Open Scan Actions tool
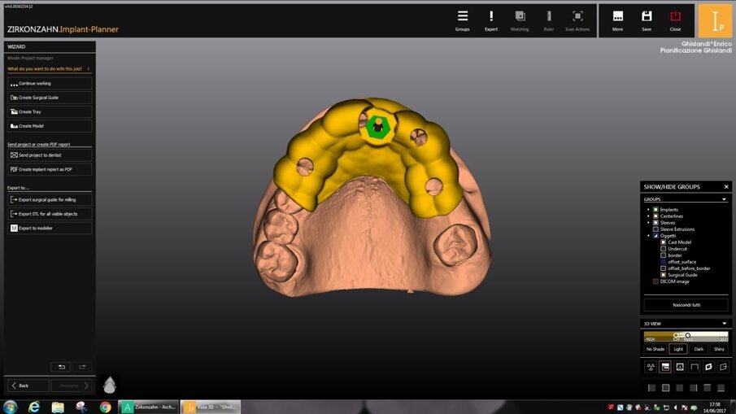This screenshot has height=414, width=736. 577,21
